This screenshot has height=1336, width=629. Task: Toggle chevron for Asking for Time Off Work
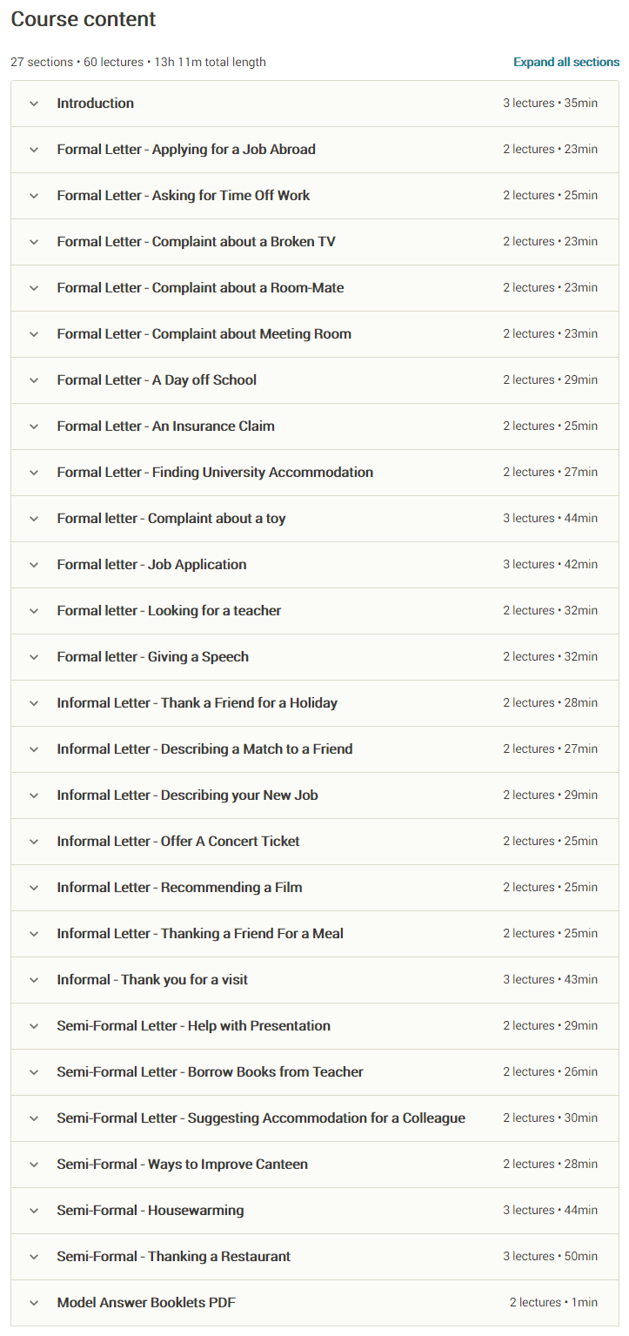pyautogui.click(x=34, y=196)
